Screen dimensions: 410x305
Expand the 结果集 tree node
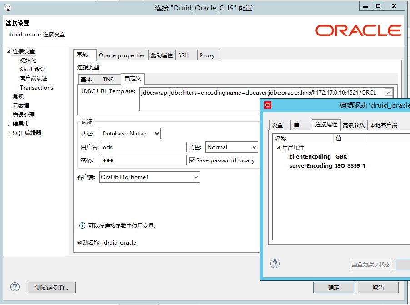tap(9, 124)
